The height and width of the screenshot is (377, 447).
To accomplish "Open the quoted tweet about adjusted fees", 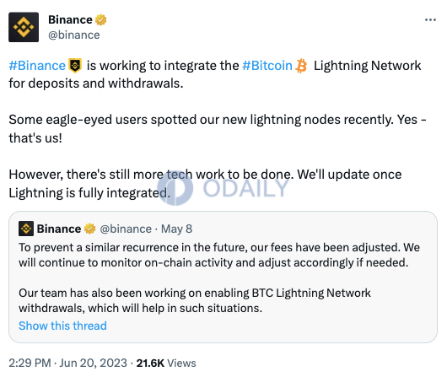I will pyautogui.click(x=223, y=277).
